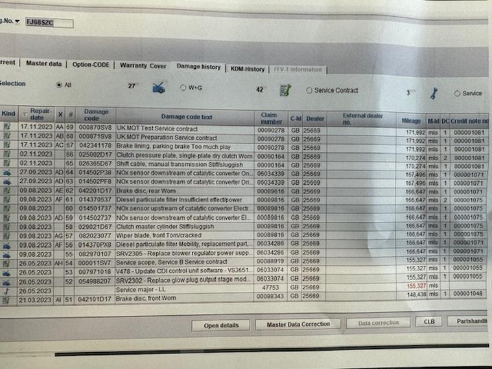Screen dimensions: 492x369
Task: Open the registration number dropdown arrow
Action: click(x=18, y=21)
